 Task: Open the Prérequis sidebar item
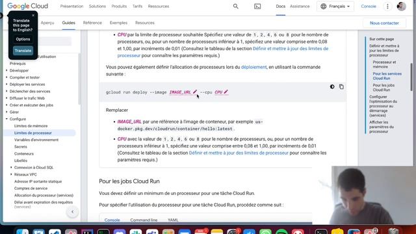[x=18, y=64]
